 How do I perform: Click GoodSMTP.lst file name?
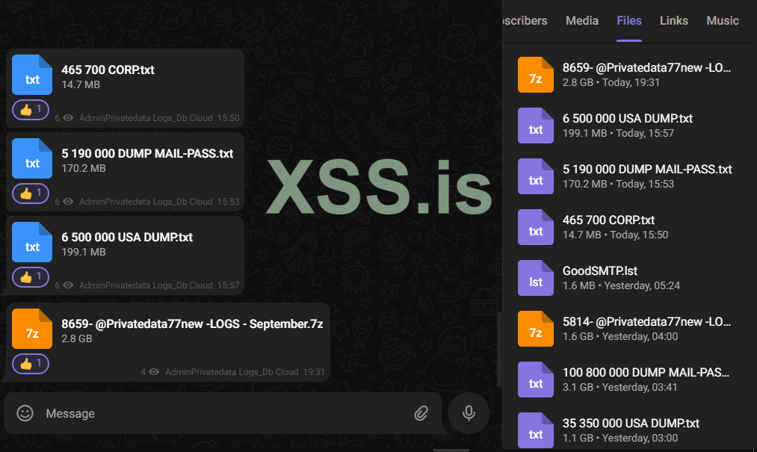point(599,271)
